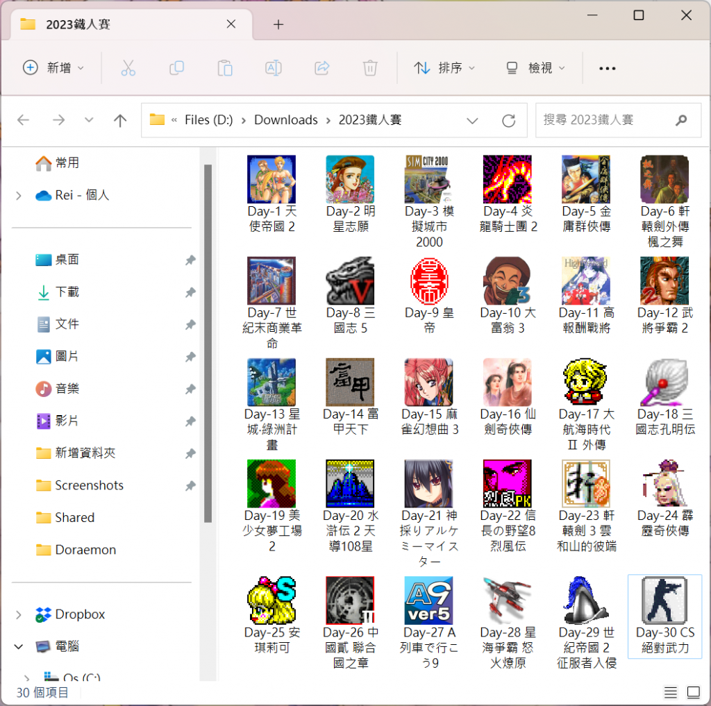Click the navigation pane scrollbar
Image resolution: width=711 pixels, height=706 pixels.
[208, 343]
